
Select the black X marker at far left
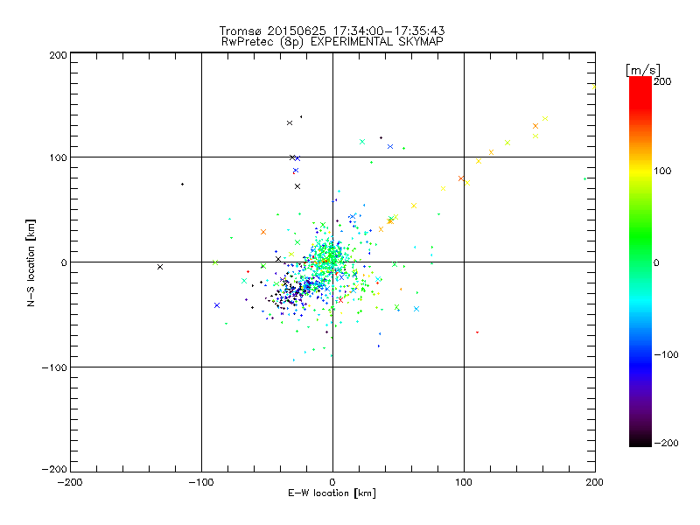[160, 267]
